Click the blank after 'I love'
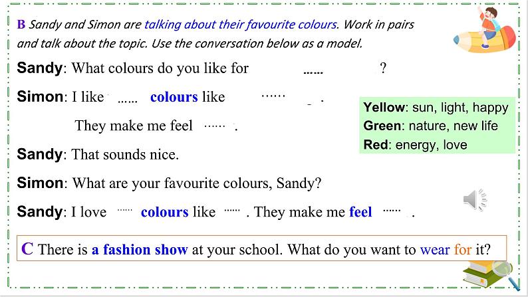528x297 pixels. (124, 210)
